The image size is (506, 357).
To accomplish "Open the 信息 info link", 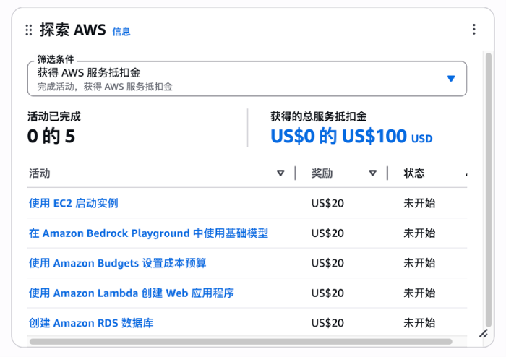I will (121, 32).
